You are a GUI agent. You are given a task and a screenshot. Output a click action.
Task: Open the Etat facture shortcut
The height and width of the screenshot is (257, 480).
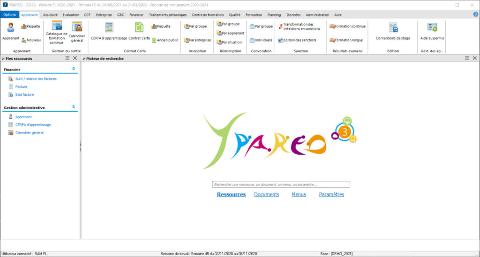coord(24,94)
